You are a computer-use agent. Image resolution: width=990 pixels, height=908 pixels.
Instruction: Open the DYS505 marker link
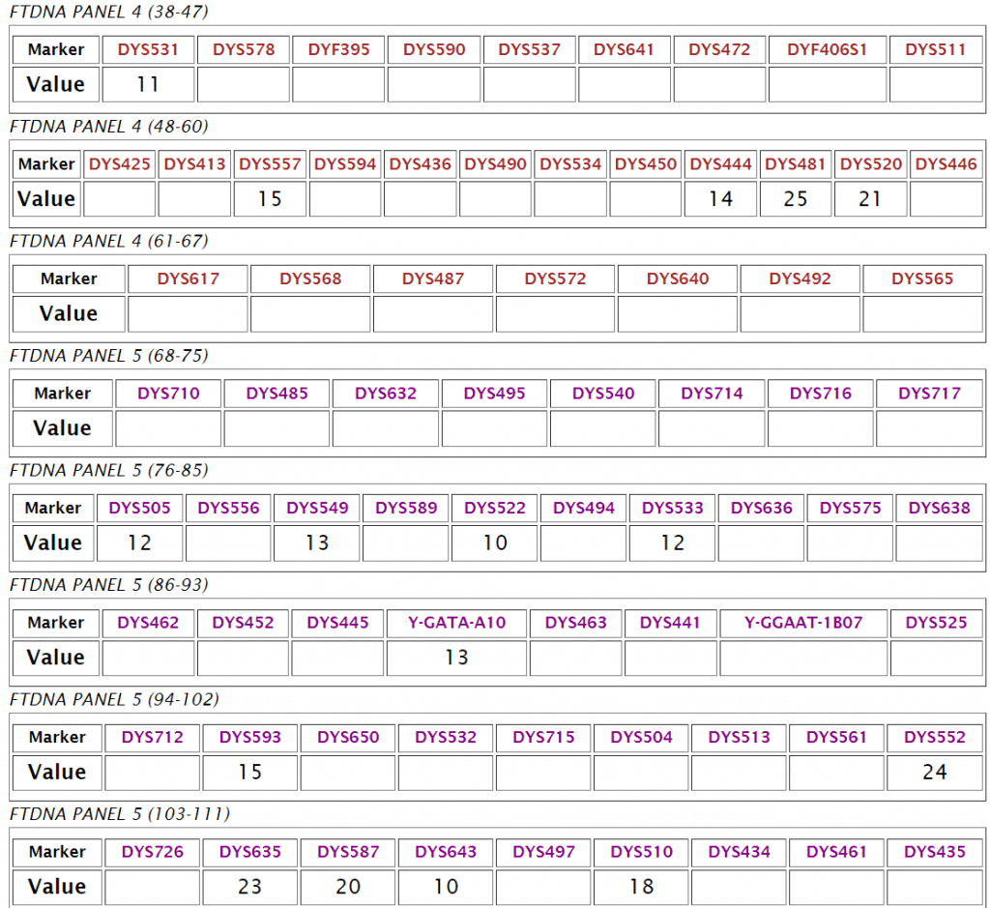pos(139,508)
